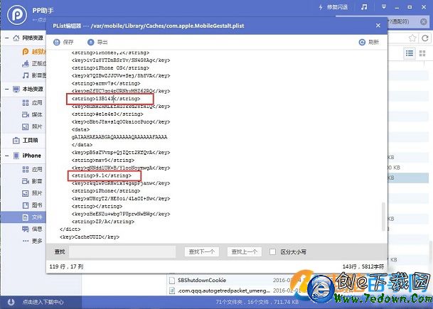Click the <string>ZP/A</string> line
Viewport: 433px width, 309px height.
click(x=102, y=222)
